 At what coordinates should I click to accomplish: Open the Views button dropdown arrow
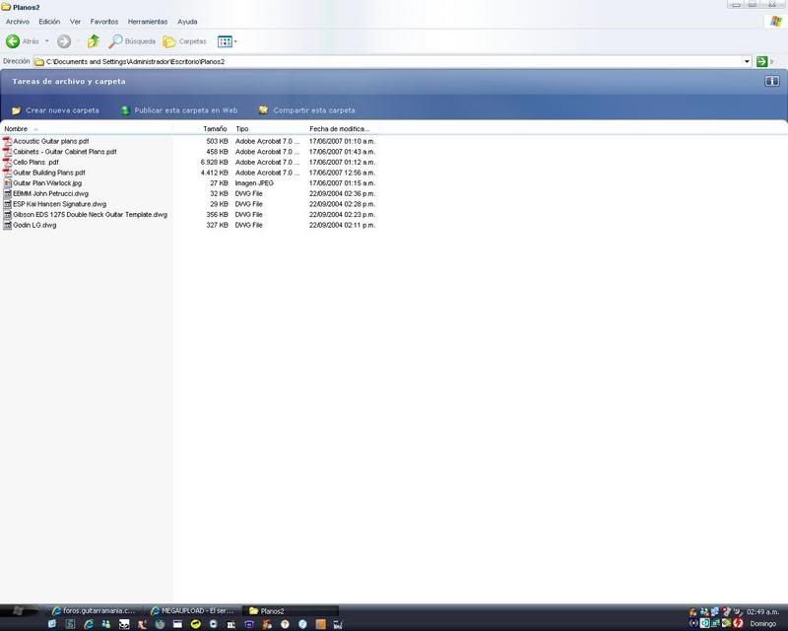click(235, 41)
